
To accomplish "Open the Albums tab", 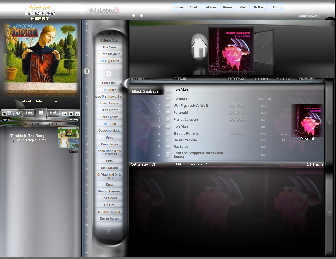I will (x=211, y=7).
